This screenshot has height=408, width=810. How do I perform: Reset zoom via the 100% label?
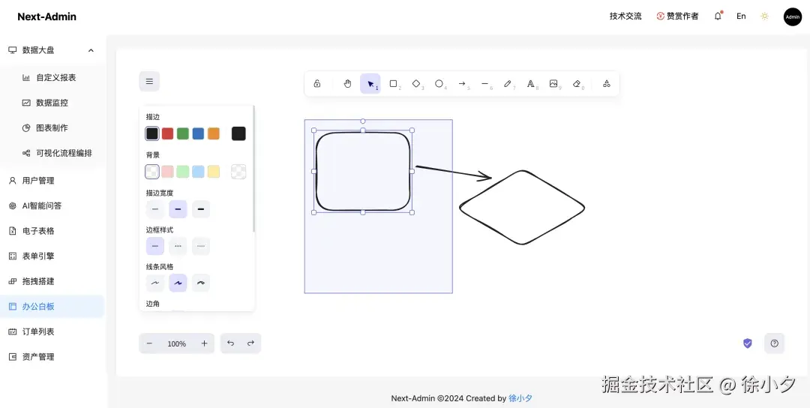[x=177, y=343]
